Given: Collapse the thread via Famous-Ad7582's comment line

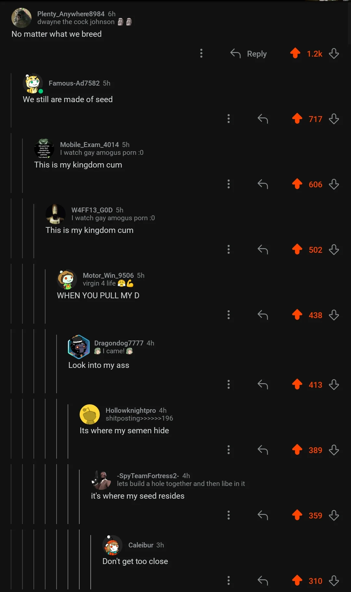Looking at the screenshot, I should click(11, 100).
